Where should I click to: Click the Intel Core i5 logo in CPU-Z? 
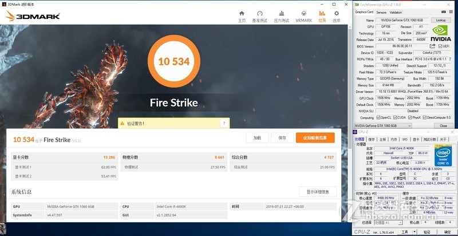click(443, 155)
